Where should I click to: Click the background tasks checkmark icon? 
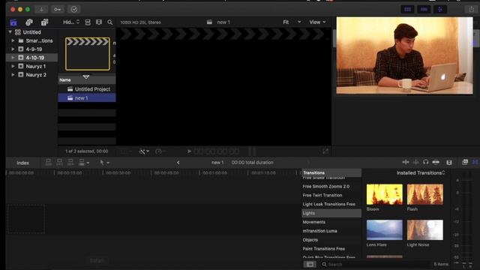point(73,10)
